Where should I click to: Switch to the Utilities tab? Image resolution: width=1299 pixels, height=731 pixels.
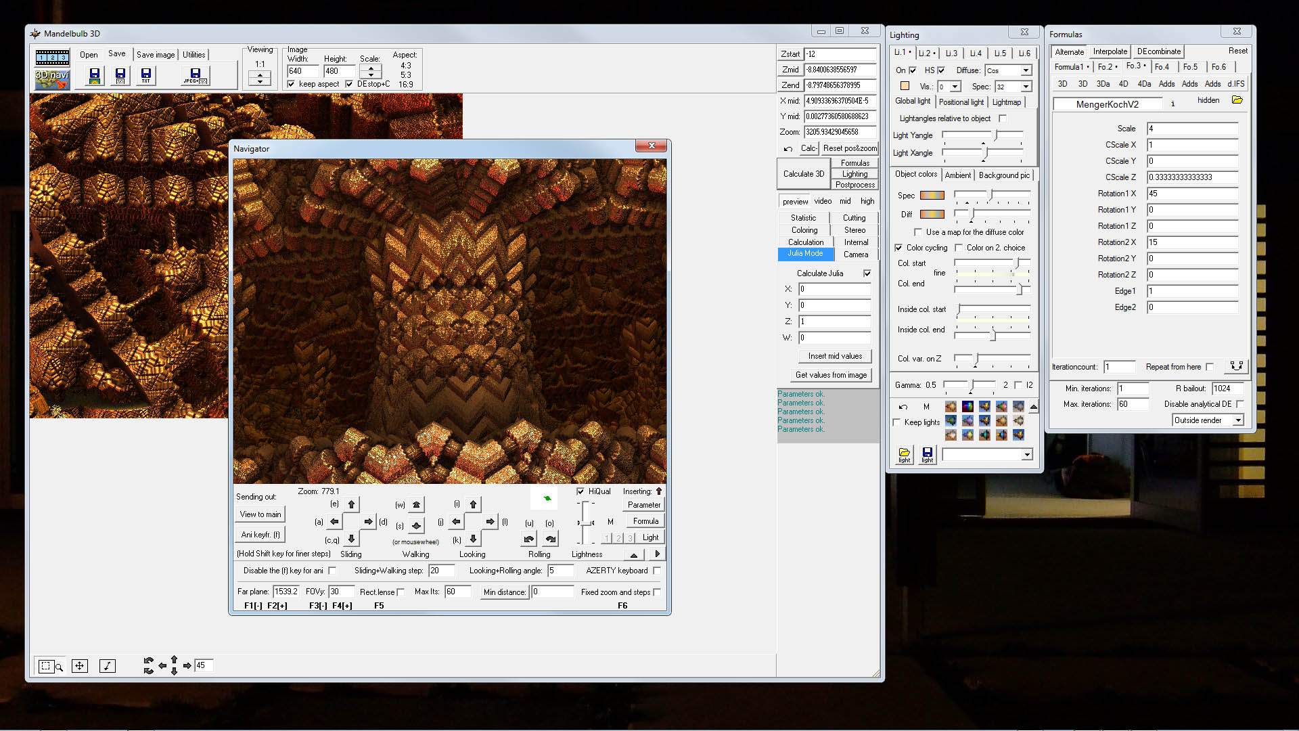[x=193, y=55]
